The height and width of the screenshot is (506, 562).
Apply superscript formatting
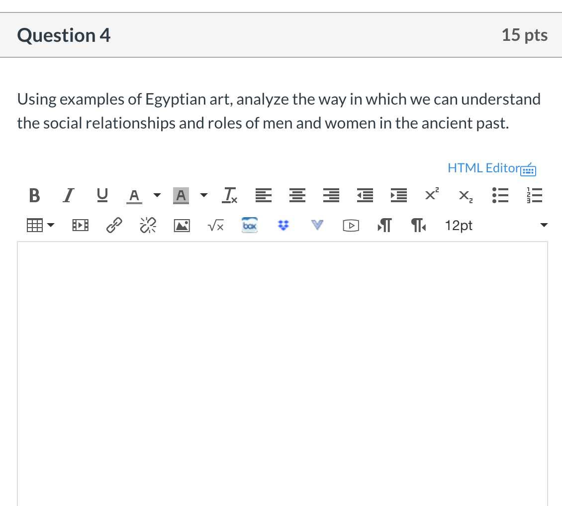[431, 196]
